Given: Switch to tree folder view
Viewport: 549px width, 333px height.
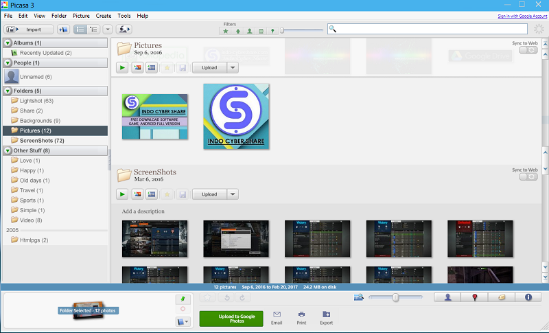Looking at the screenshot, I should (93, 30).
